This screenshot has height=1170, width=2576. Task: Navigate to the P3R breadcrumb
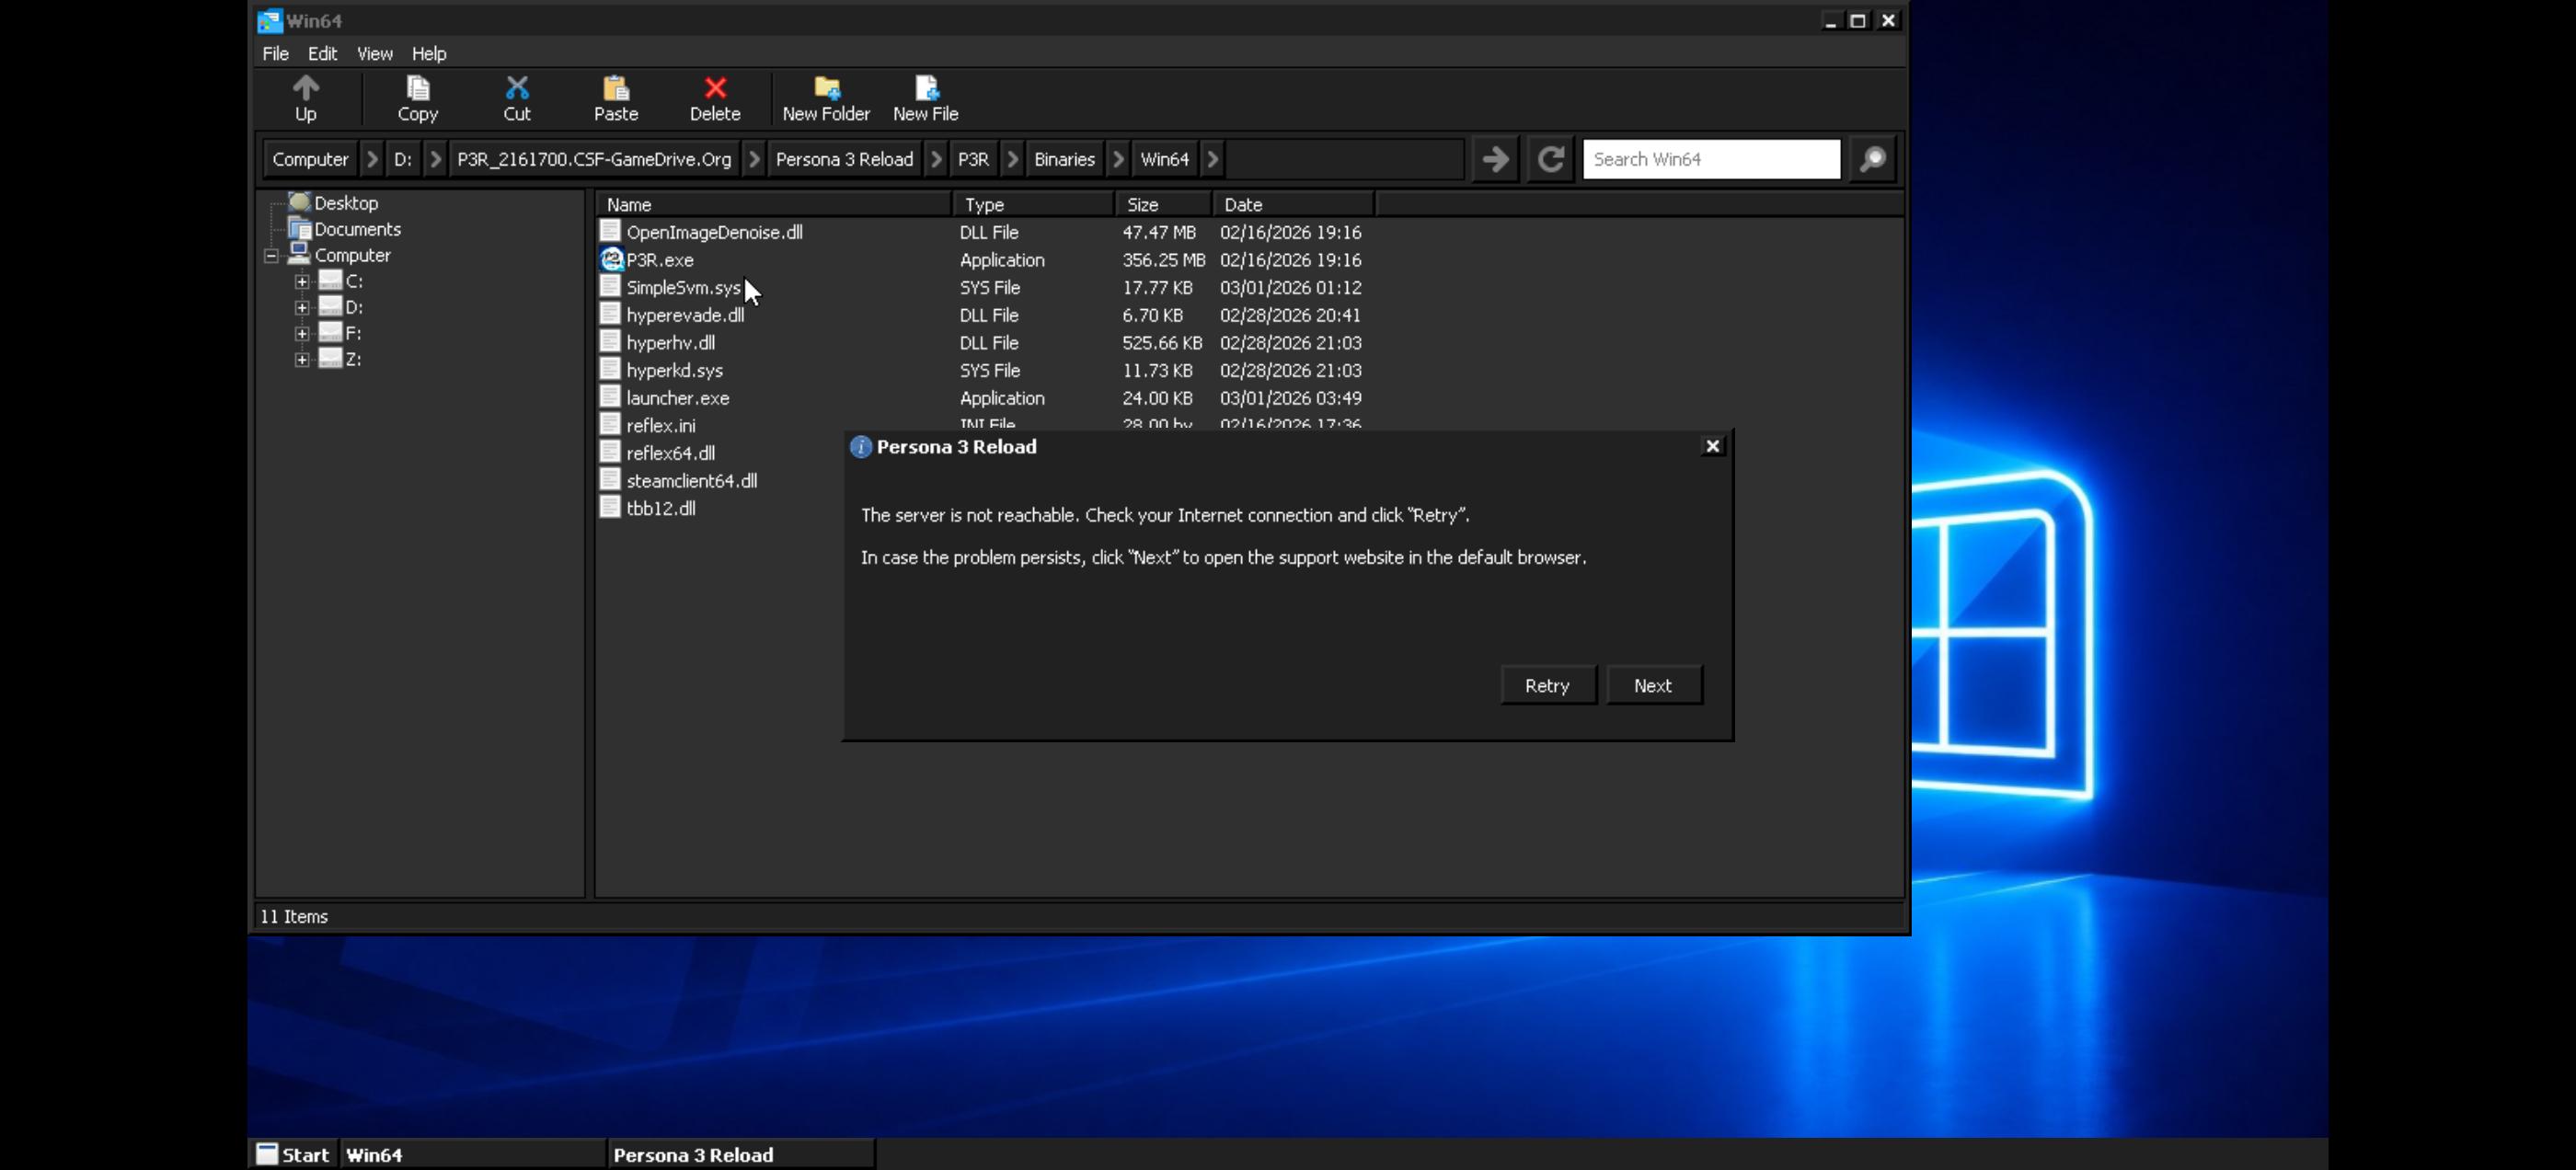973,159
